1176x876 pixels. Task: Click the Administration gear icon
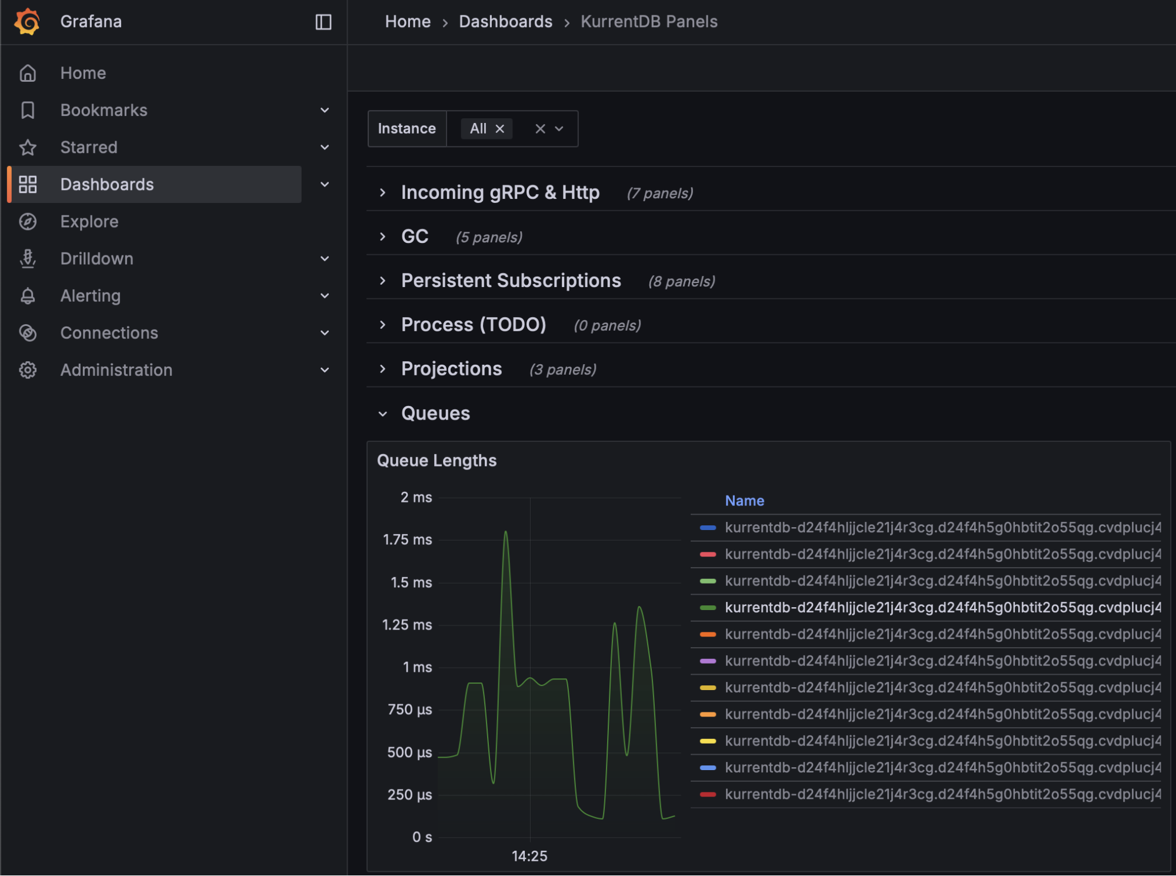[x=28, y=370]
